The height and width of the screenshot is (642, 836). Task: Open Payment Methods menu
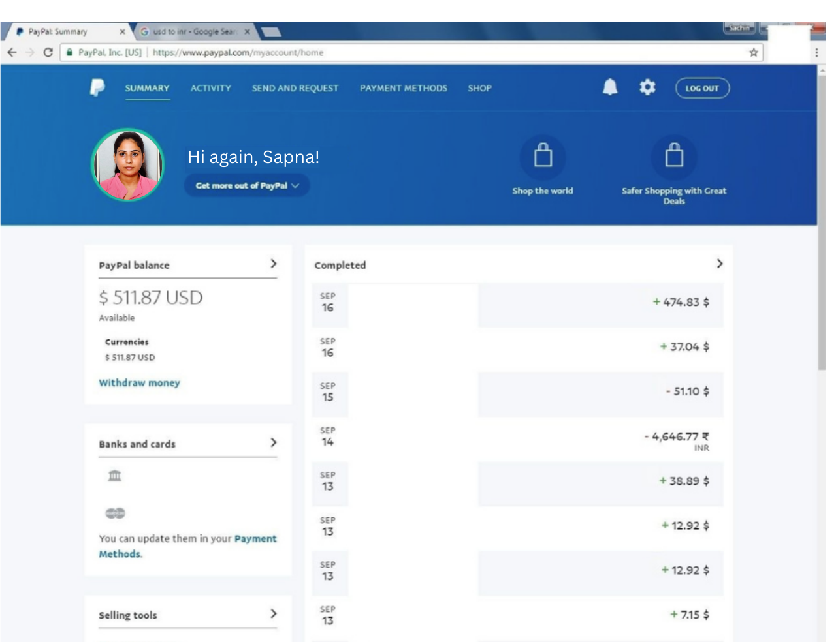(404, 88)
